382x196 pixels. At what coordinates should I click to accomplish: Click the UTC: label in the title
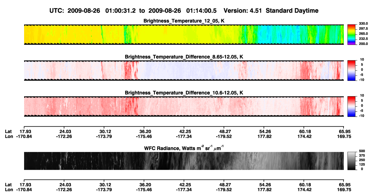pos(57,11)
